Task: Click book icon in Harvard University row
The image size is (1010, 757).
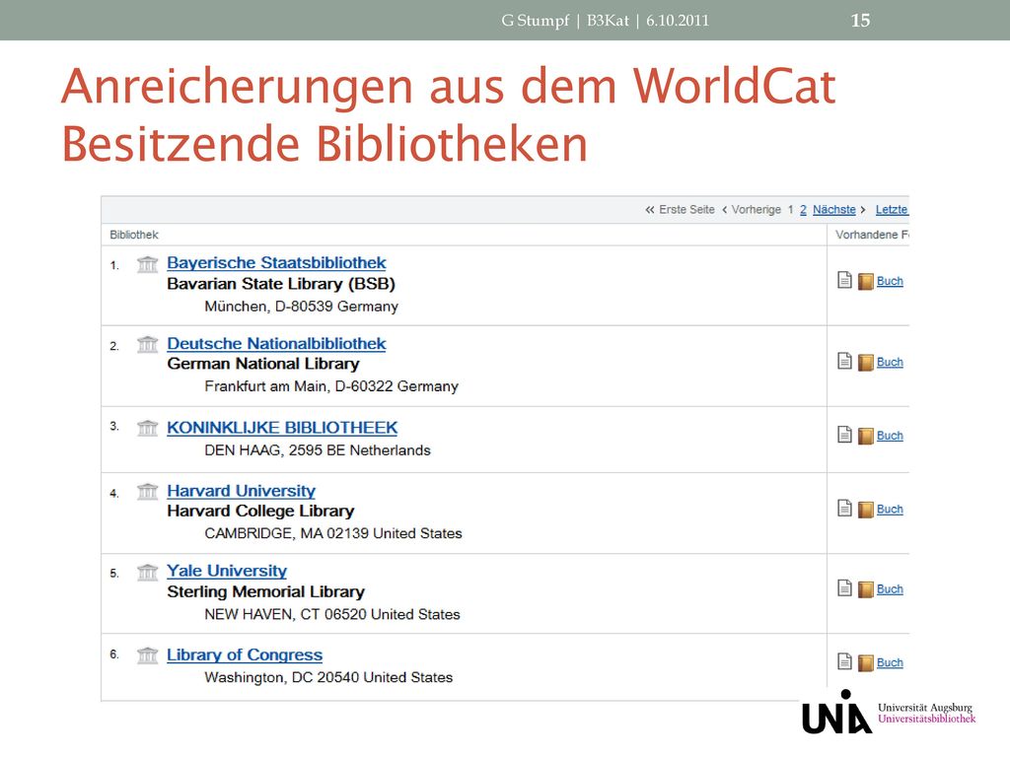Action: 866,510
